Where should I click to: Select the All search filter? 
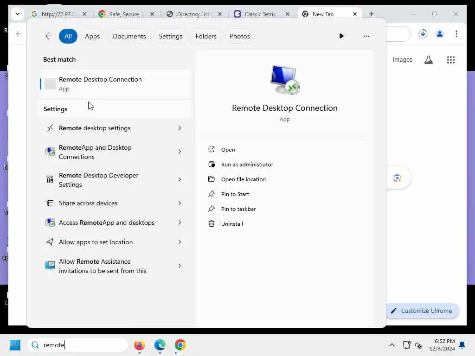pyautogui.click(x=68, y=36)
